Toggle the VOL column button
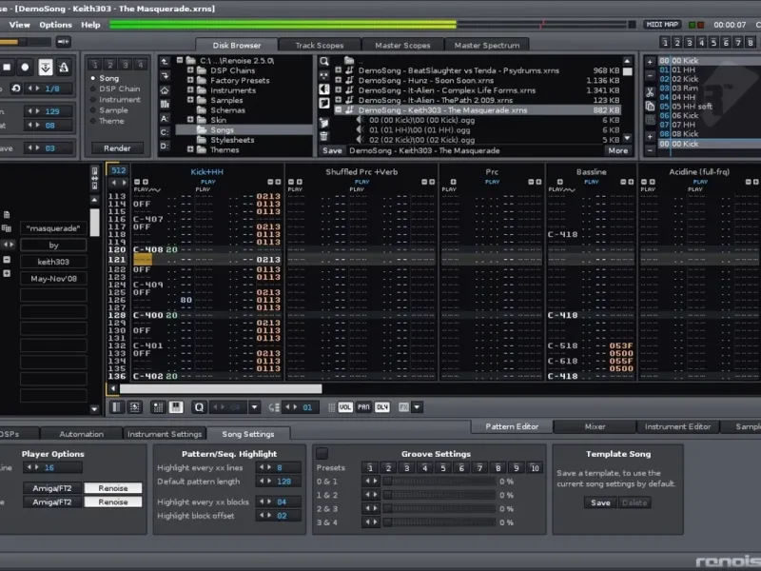Viewport: 761px width, 571px height. 344,407
